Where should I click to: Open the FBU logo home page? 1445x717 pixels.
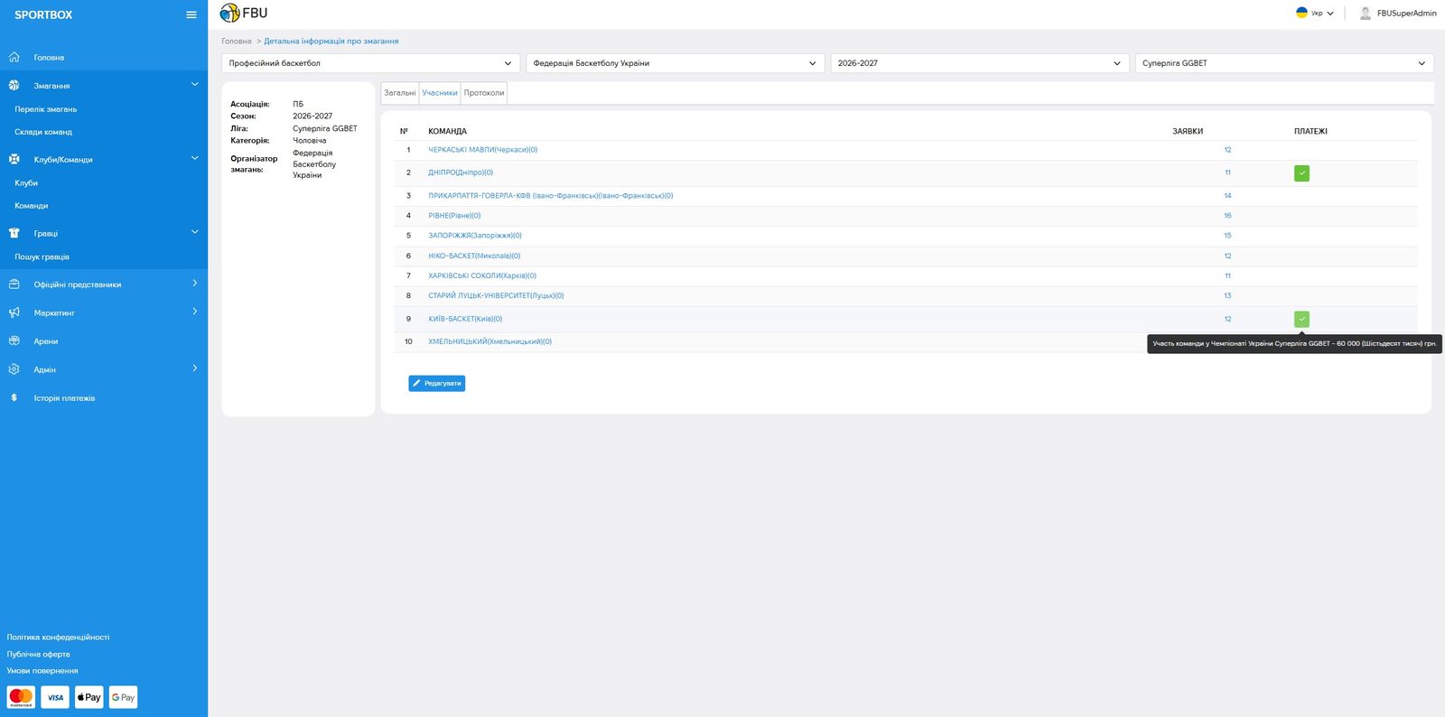click(244, 14)
